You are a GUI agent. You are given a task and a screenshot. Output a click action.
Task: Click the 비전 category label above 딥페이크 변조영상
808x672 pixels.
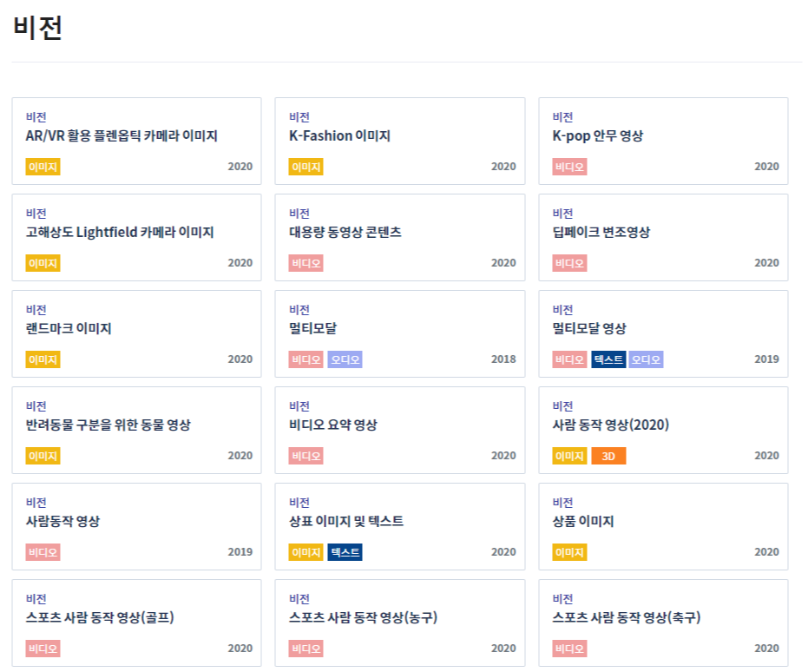click(562, 214)
